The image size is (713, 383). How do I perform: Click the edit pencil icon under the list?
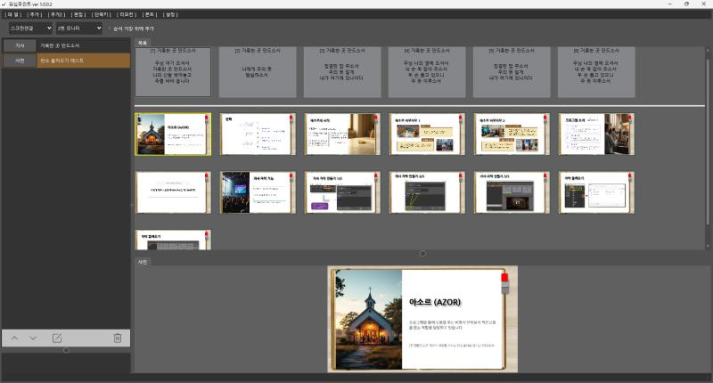point(57,338)
